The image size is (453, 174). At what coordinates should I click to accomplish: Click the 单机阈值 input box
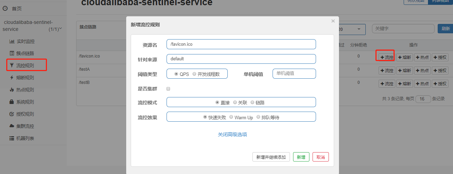point(294,73)
